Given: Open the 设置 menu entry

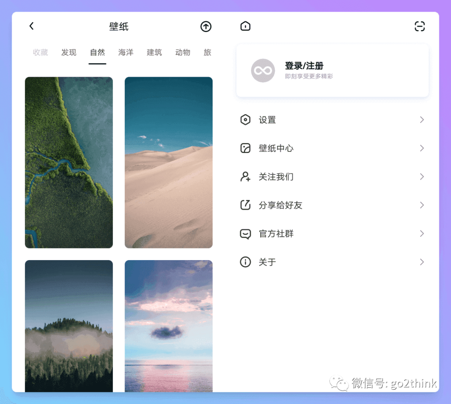Looking at the screenshot, I should [x=332, y=120].
